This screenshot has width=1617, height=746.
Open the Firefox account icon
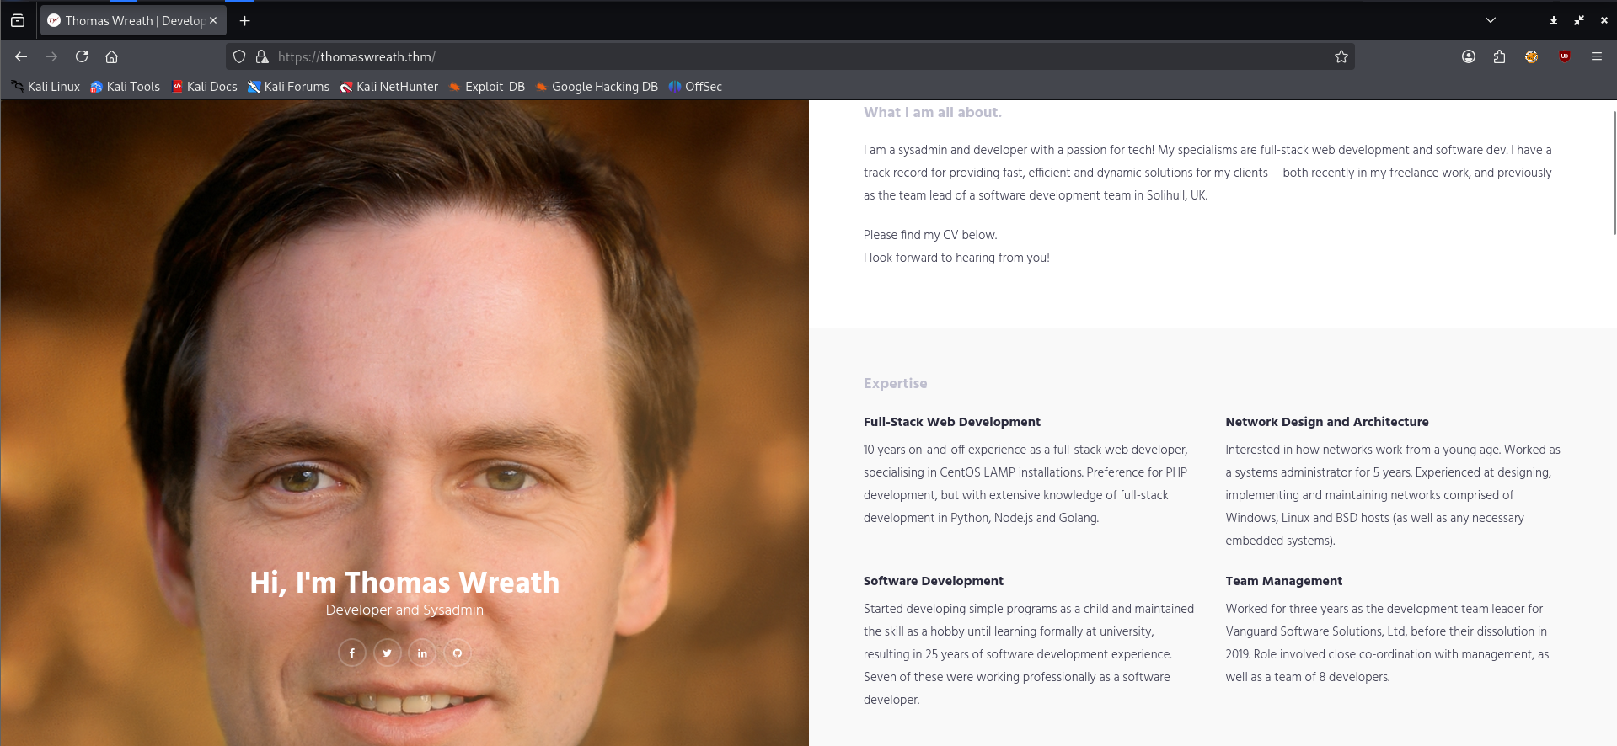pos(1468,56)
